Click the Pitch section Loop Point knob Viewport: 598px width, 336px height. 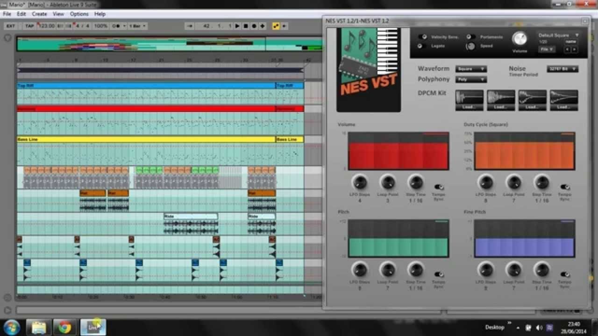(x=388, y=269)
